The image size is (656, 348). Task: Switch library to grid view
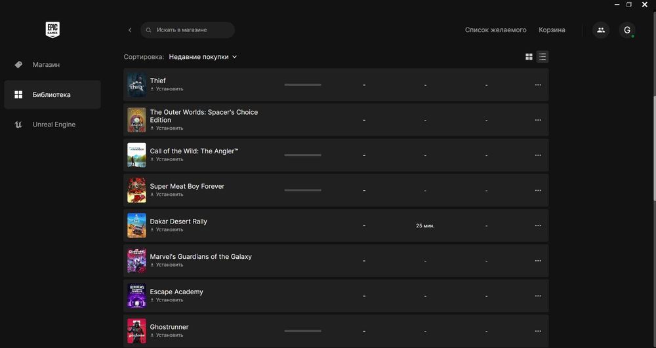[x=529, y=57]
